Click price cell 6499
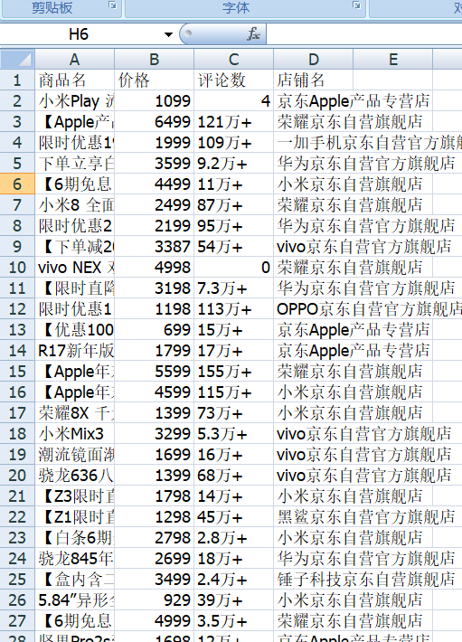 [154, 121]
